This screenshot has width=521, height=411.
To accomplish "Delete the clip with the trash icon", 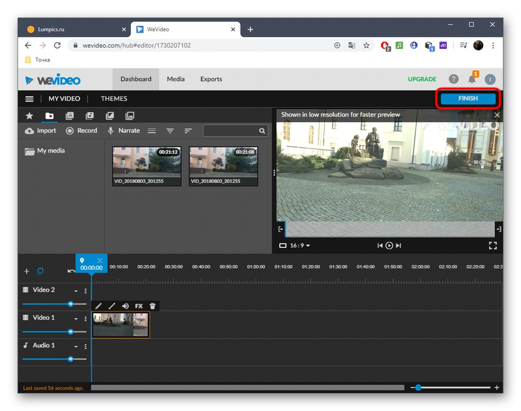I will click(152, 306).
